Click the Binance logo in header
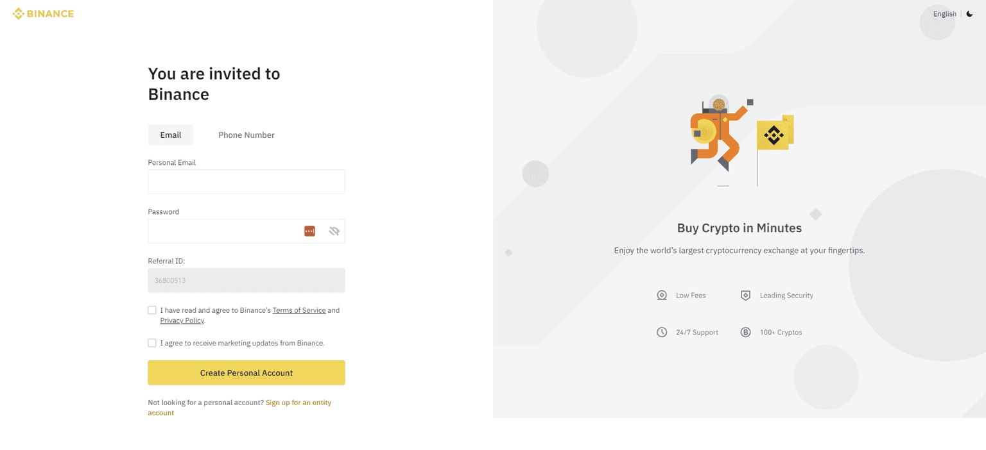The image size is (986, 450). (x=43, y=13)
